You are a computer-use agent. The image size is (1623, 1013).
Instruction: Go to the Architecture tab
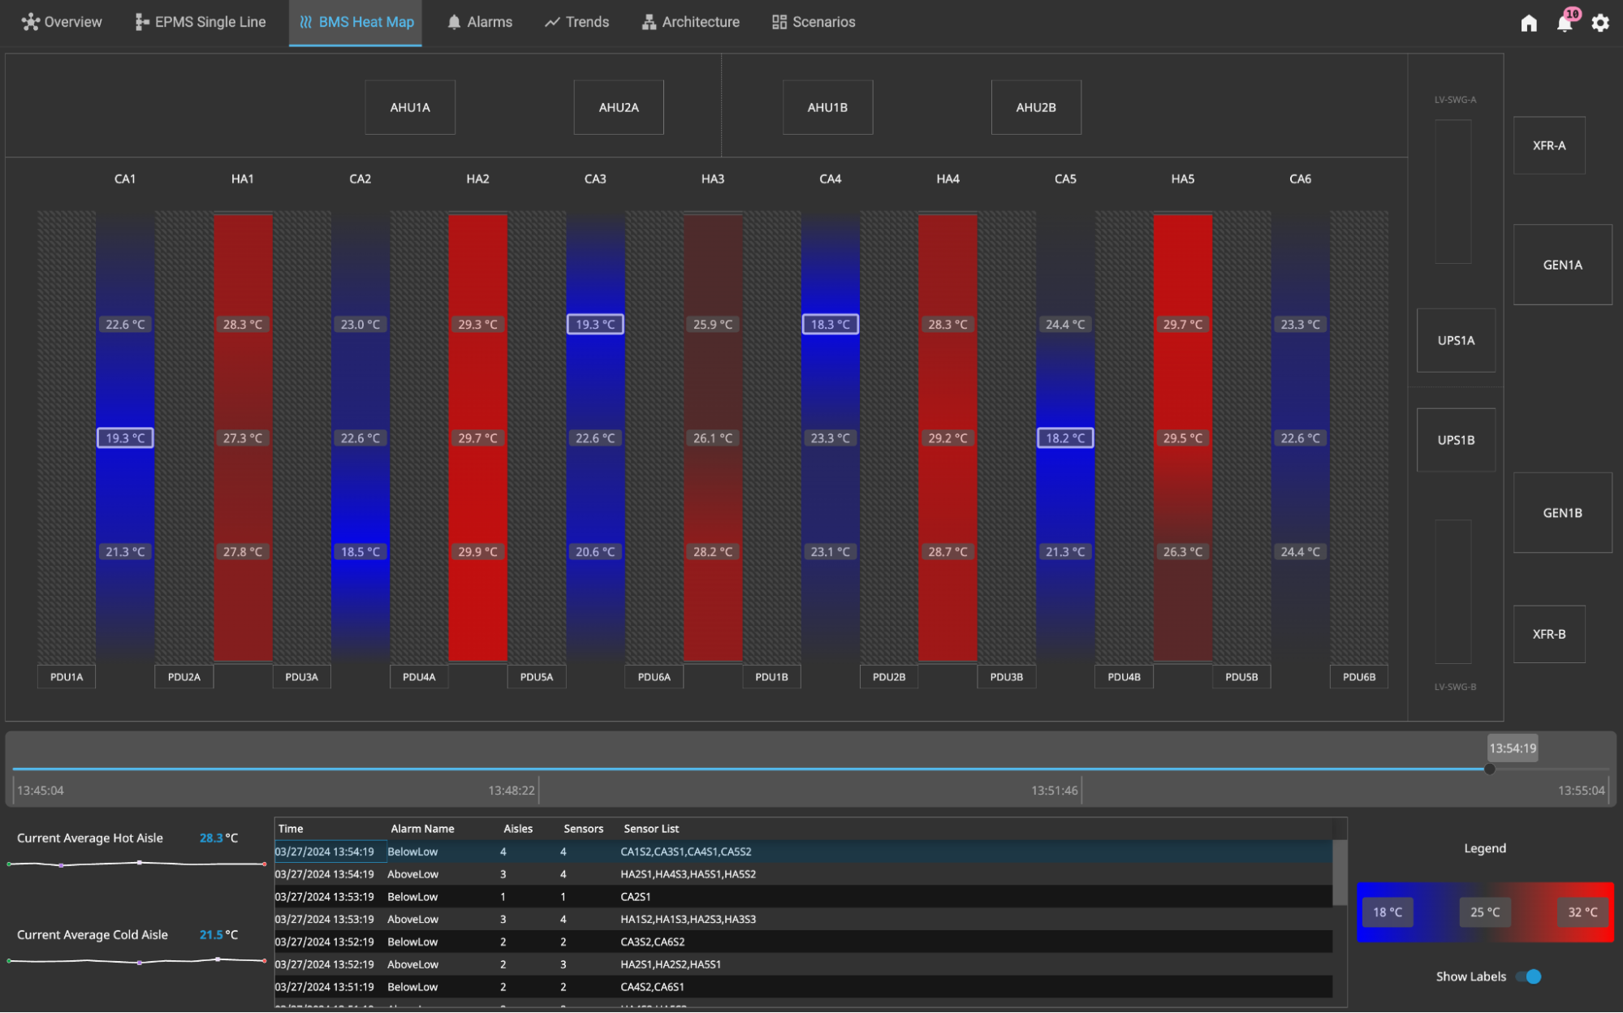click(691, 22)
